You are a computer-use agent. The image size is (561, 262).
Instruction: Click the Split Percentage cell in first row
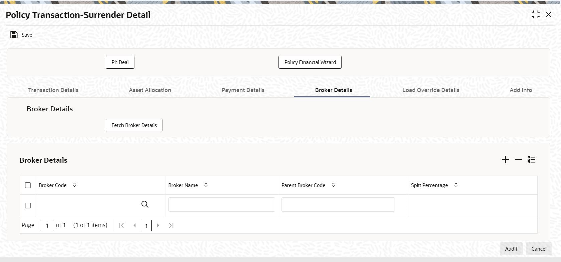coord(473,206)
